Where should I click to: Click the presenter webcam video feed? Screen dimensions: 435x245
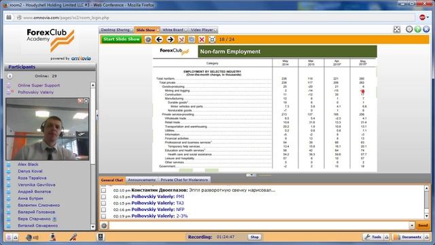click(x=48, y=129)
